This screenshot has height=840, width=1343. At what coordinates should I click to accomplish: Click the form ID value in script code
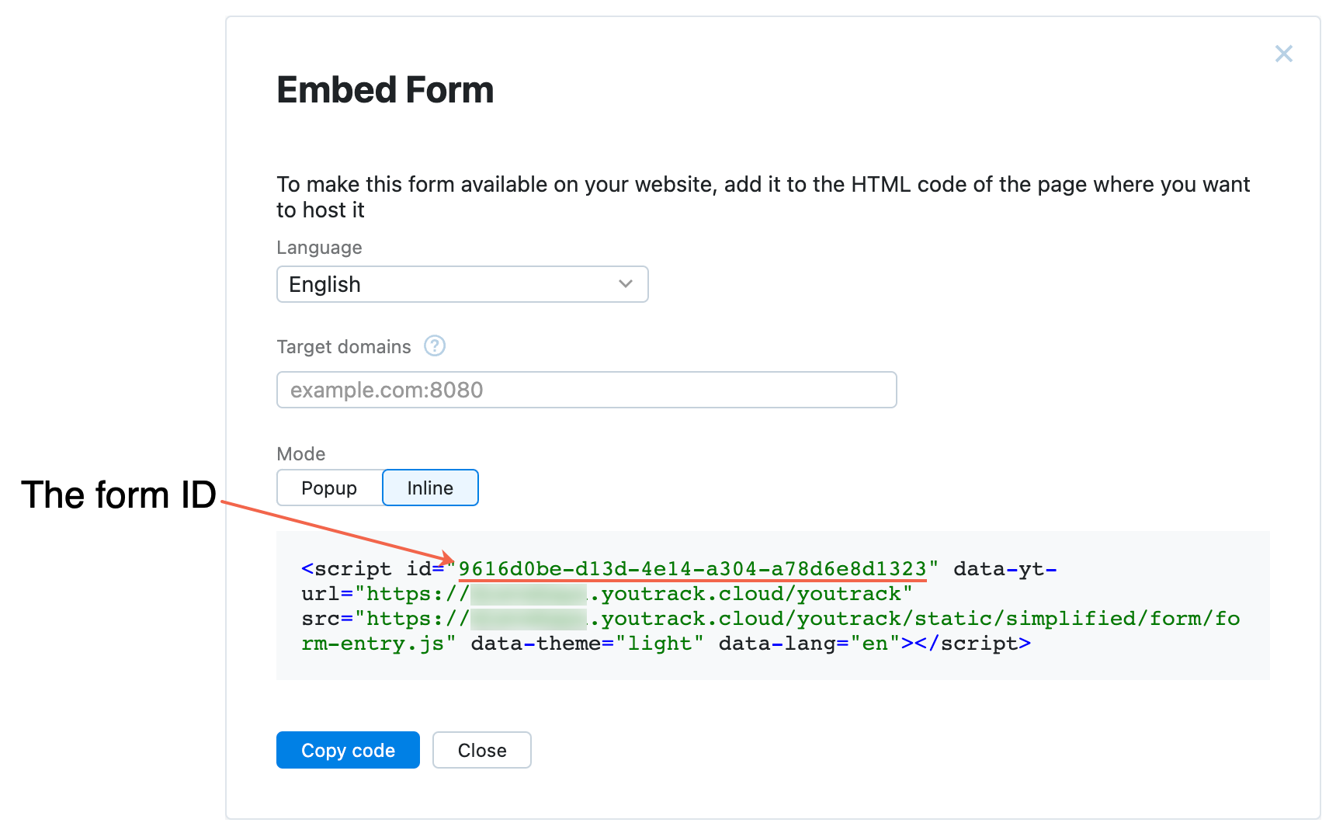pyautogui.click(x=692, y=569)
